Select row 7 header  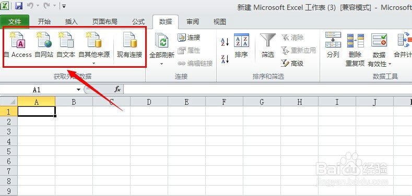9,171
